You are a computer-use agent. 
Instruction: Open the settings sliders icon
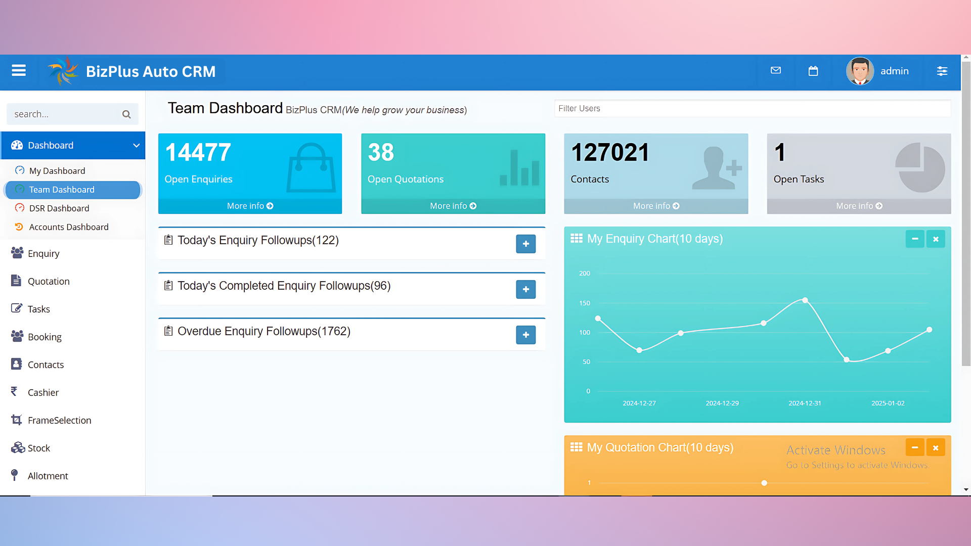(x=942, y=71)
